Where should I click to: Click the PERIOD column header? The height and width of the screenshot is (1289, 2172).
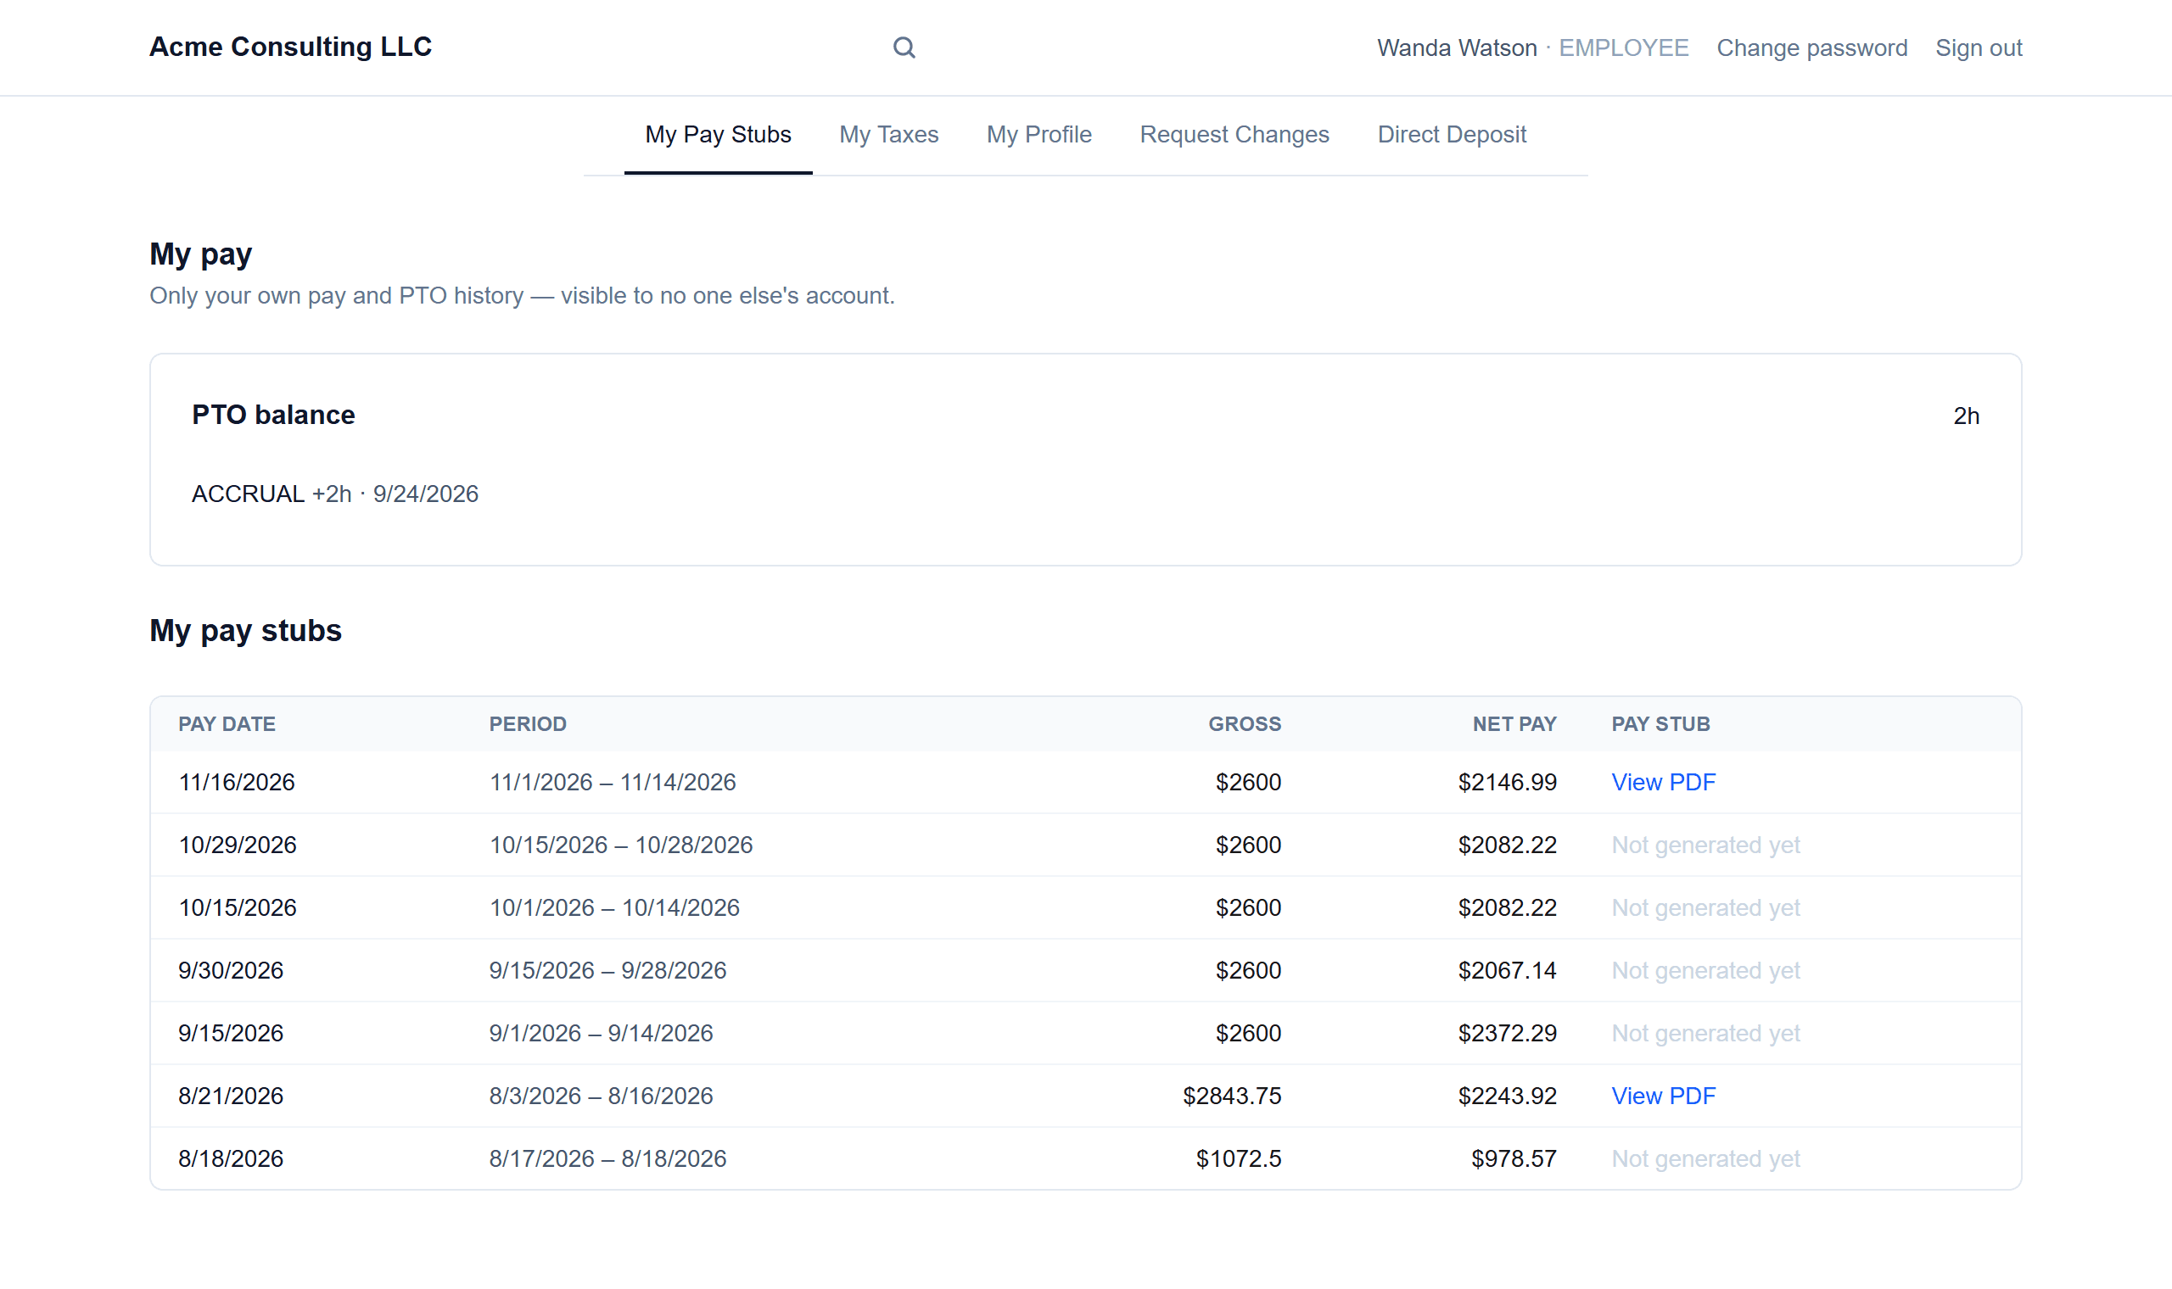pyautogui.click(x=528, y=723)
